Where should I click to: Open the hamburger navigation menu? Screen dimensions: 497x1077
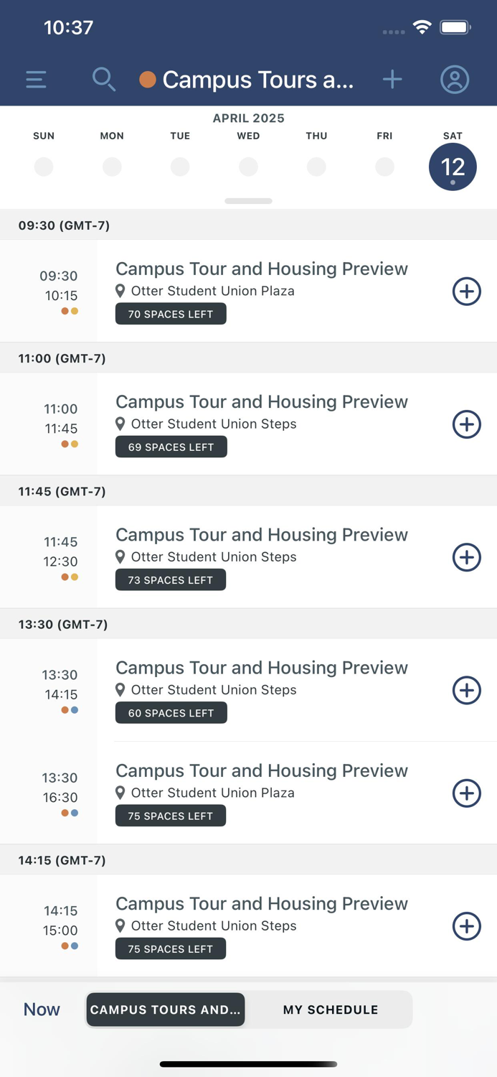[x=35, y=80]
